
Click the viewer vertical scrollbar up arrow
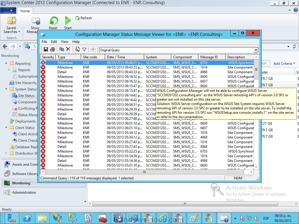point(256,57)
